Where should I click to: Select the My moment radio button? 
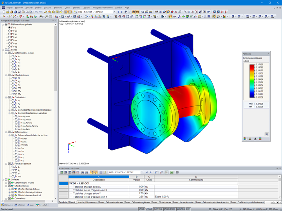[x=13, y=91]
